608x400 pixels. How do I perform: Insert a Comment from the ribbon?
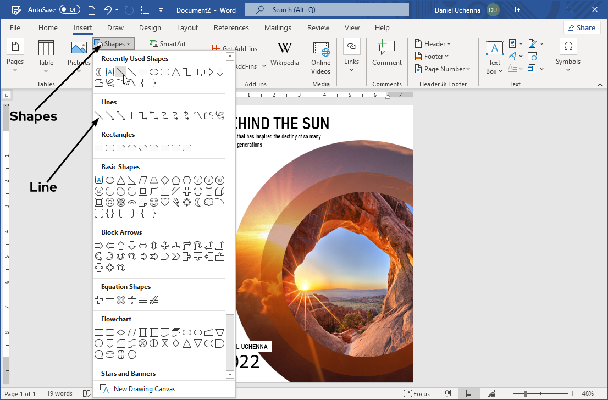387,54
